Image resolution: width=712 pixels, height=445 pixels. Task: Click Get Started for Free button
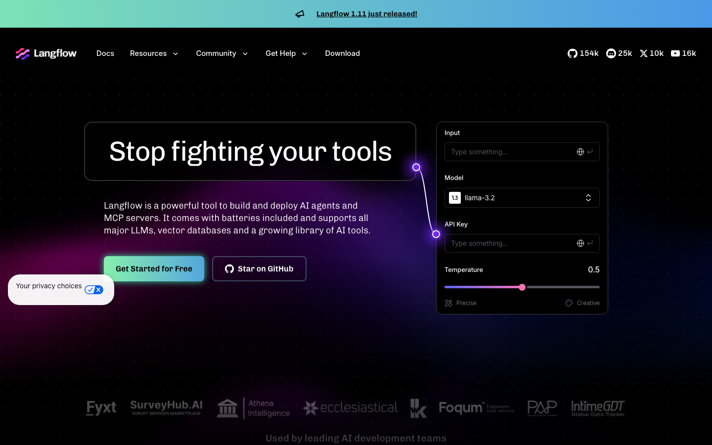tap(154, 268)
